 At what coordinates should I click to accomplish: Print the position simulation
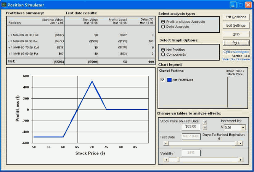(236, 43)
